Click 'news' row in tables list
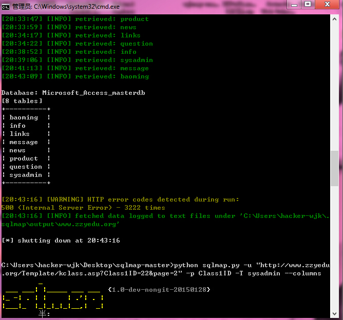 pos(26,150)
